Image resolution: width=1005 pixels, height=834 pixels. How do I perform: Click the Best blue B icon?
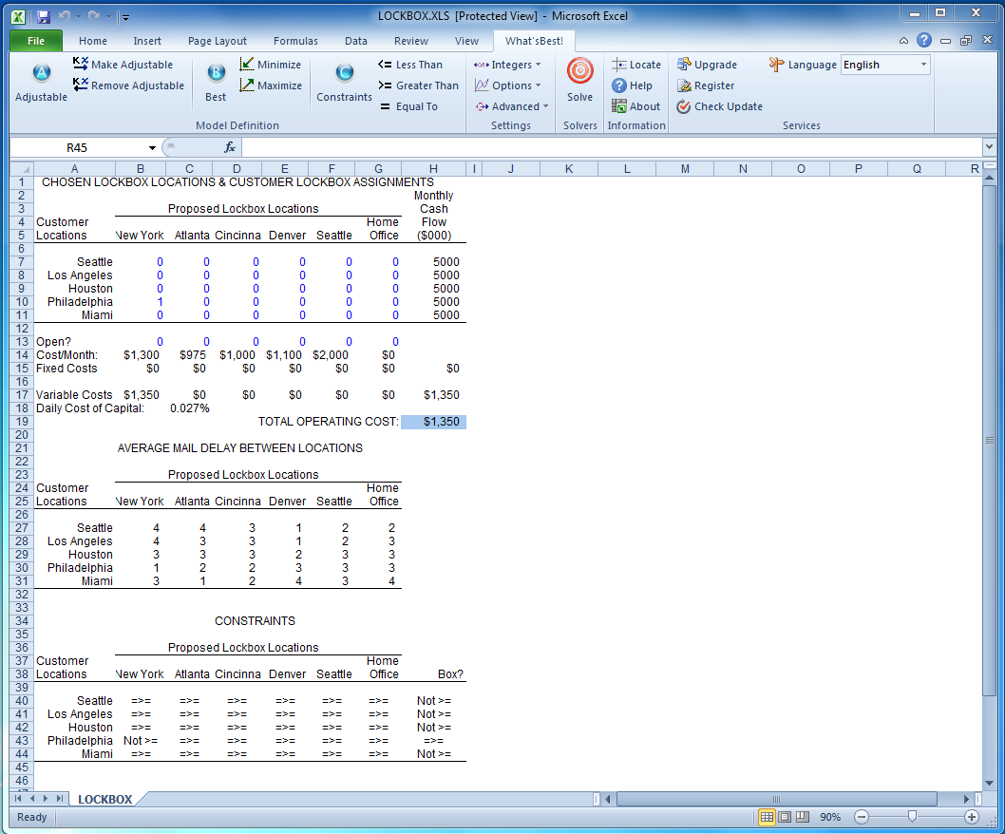pos(216,73)
